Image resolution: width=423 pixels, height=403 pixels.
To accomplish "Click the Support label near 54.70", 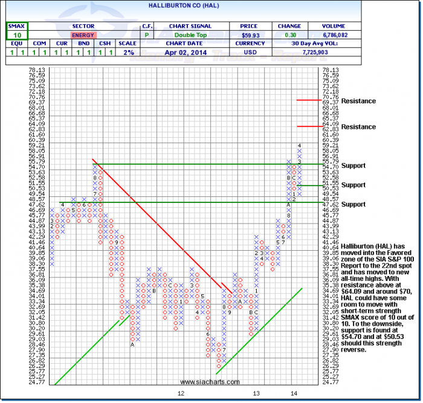I will coord(353,165).
